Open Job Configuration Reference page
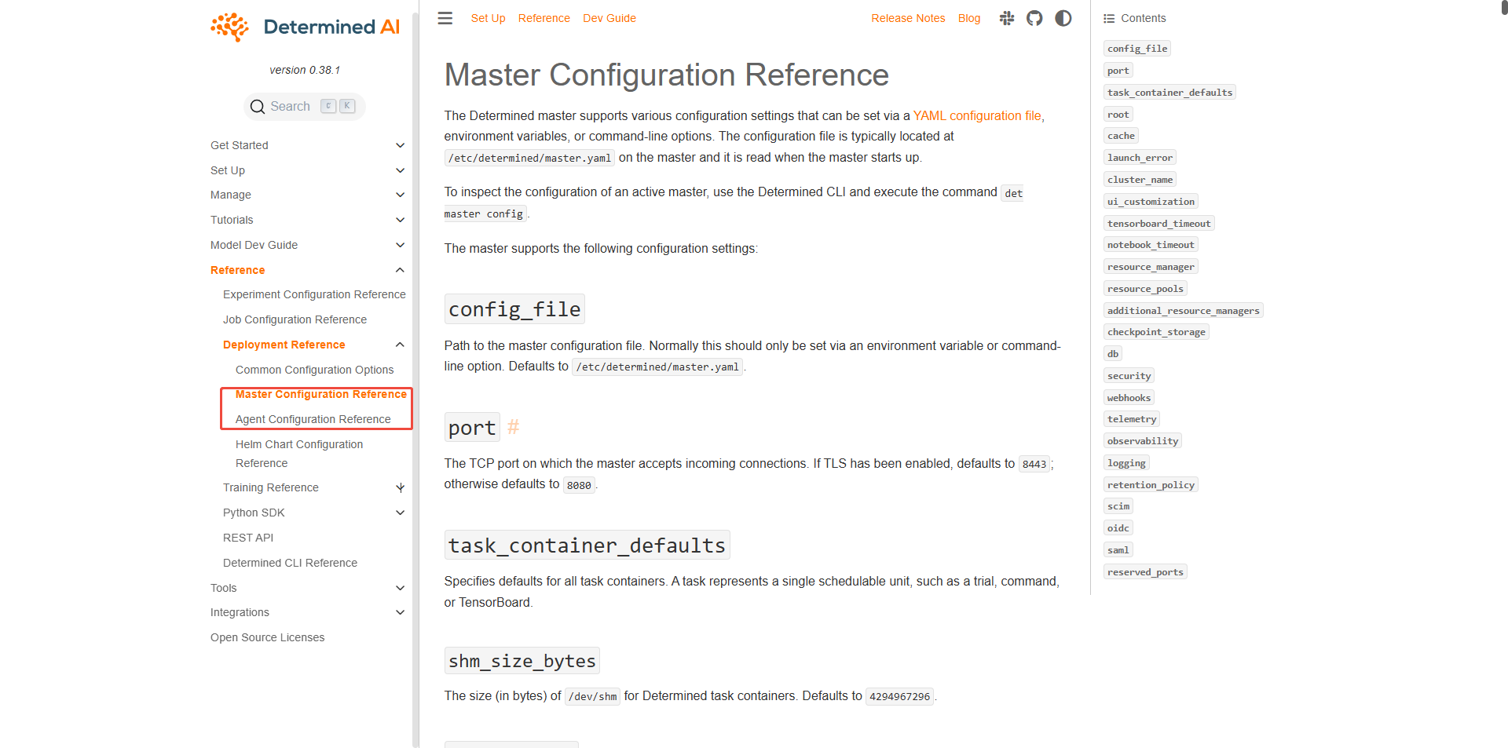Image resolution: width=1508 pixels, height=748 pixels. coord(295,319)
